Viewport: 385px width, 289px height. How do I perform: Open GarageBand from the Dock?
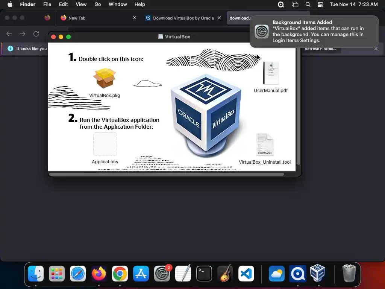tap(225, 274)
